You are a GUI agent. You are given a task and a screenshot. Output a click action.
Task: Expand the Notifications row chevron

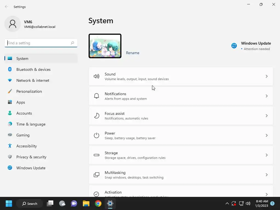tap(266, 96)
